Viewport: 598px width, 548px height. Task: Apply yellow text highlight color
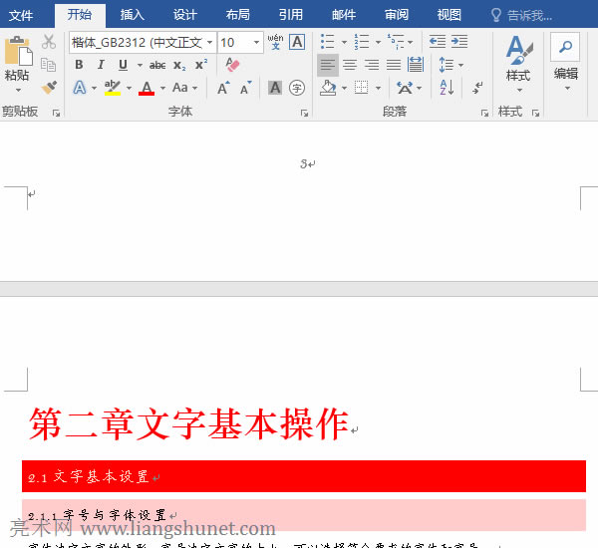[113, 88]
